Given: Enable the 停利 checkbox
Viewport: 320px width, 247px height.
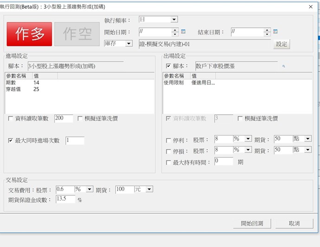Looking at the screenshot, I should (168, 139).
